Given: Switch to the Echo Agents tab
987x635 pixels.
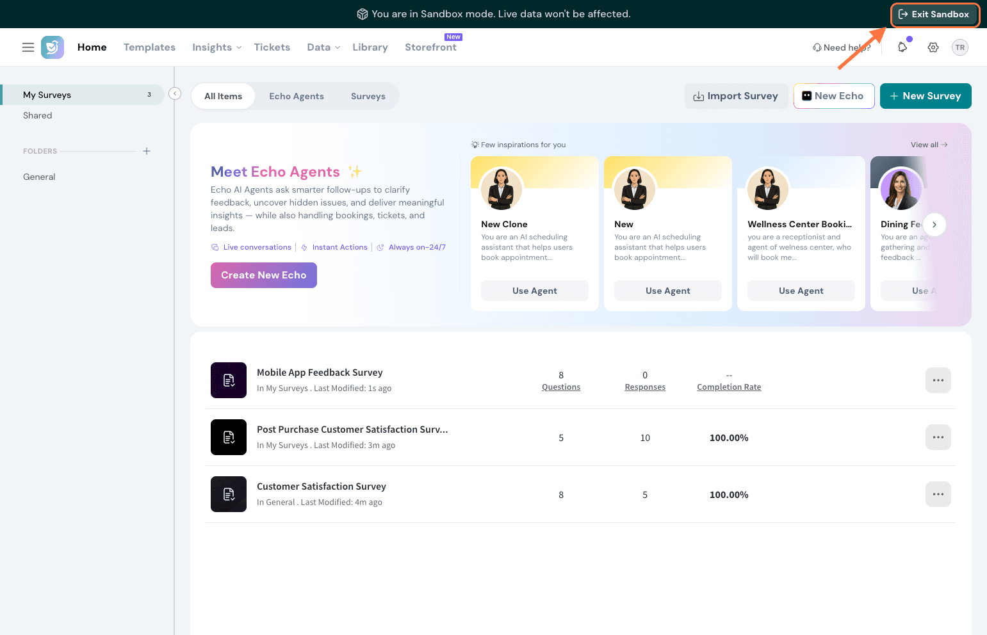Looking at the screenshot, I should click(x=297, y=97).
